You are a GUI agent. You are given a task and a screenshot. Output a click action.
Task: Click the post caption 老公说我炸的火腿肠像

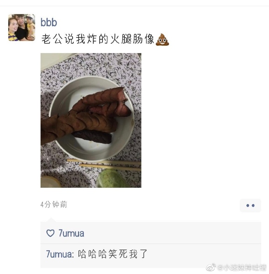[x=98, y=39]
